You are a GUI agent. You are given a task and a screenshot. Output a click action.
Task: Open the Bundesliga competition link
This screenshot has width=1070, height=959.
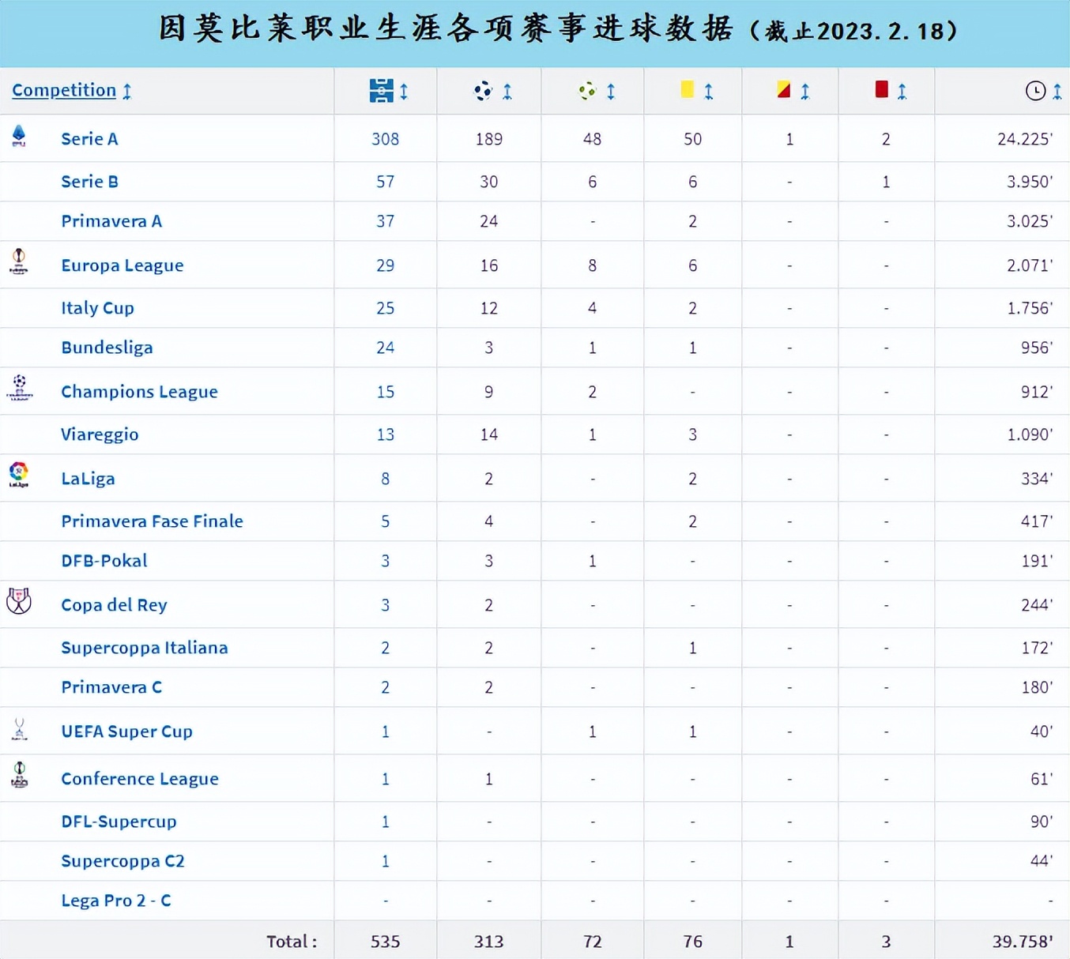107,348
